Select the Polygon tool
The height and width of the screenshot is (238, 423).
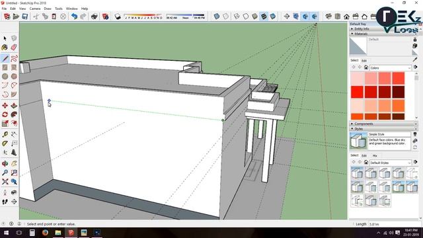pos(14,77)
